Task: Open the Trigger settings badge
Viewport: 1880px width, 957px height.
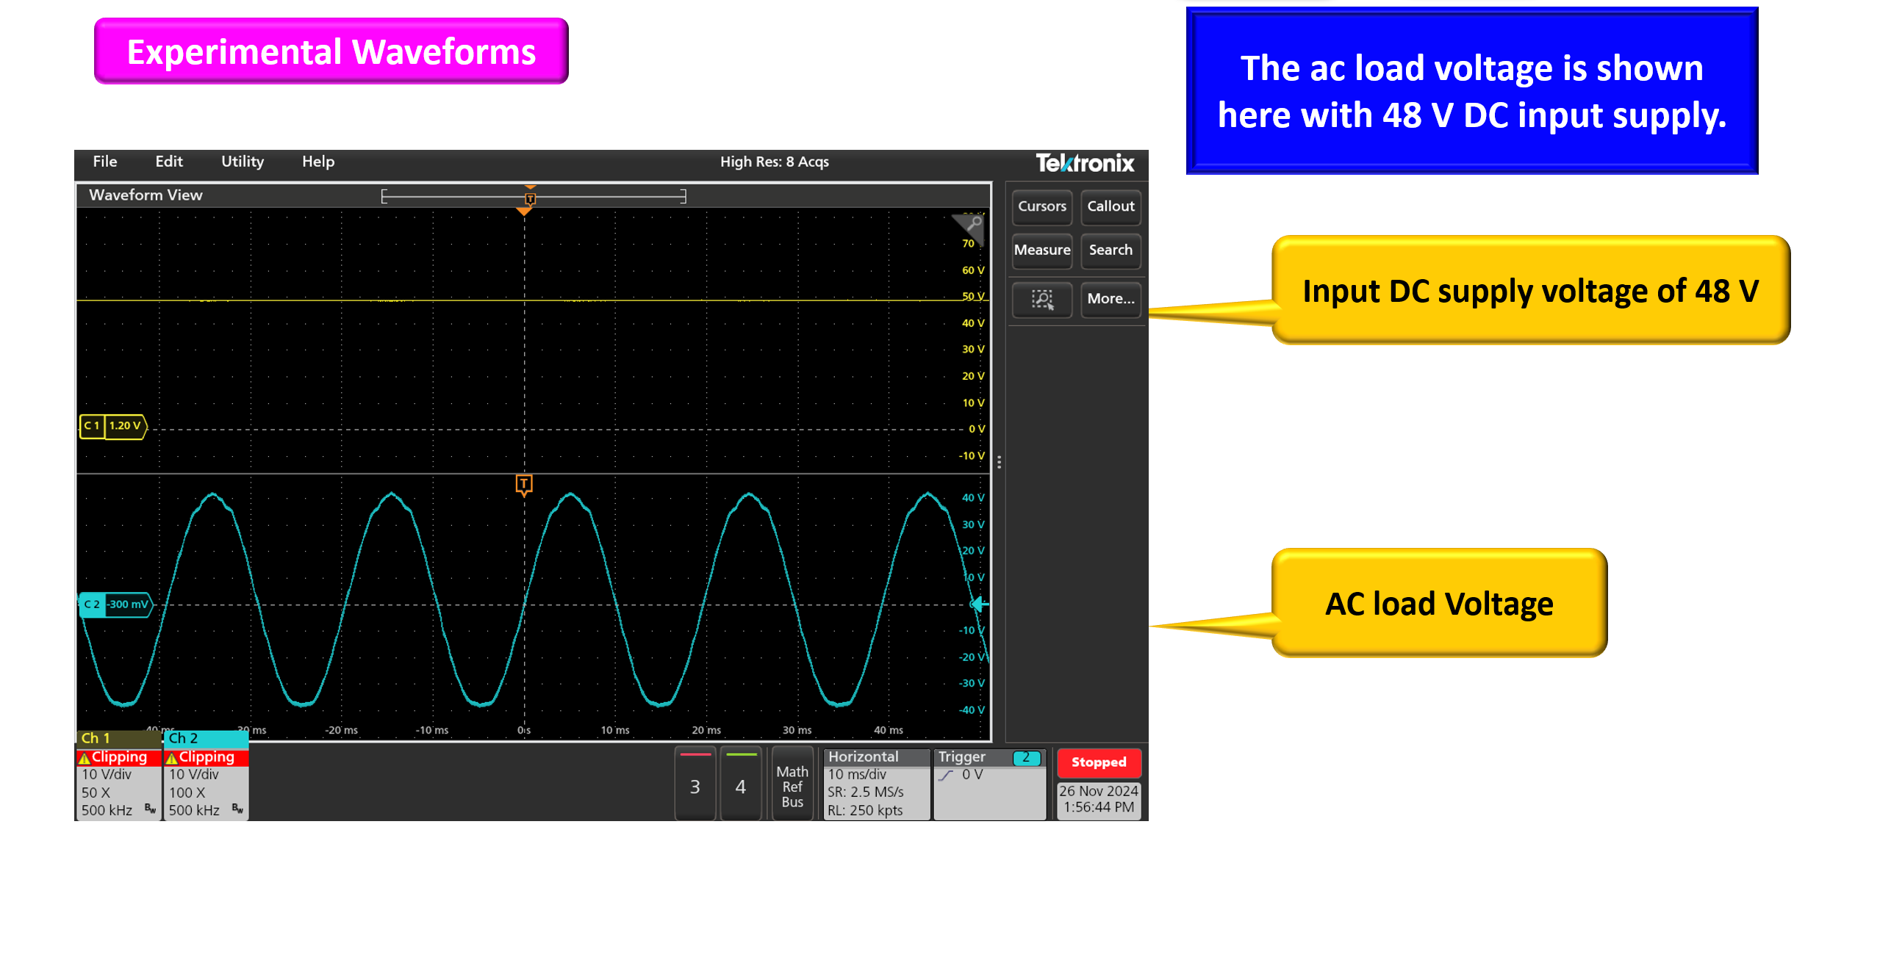Action: tap(989, 784)
